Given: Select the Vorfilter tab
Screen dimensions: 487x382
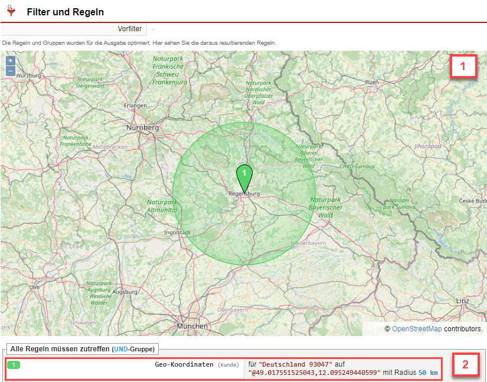Looking at the screenshot, I should pos(129,29).
